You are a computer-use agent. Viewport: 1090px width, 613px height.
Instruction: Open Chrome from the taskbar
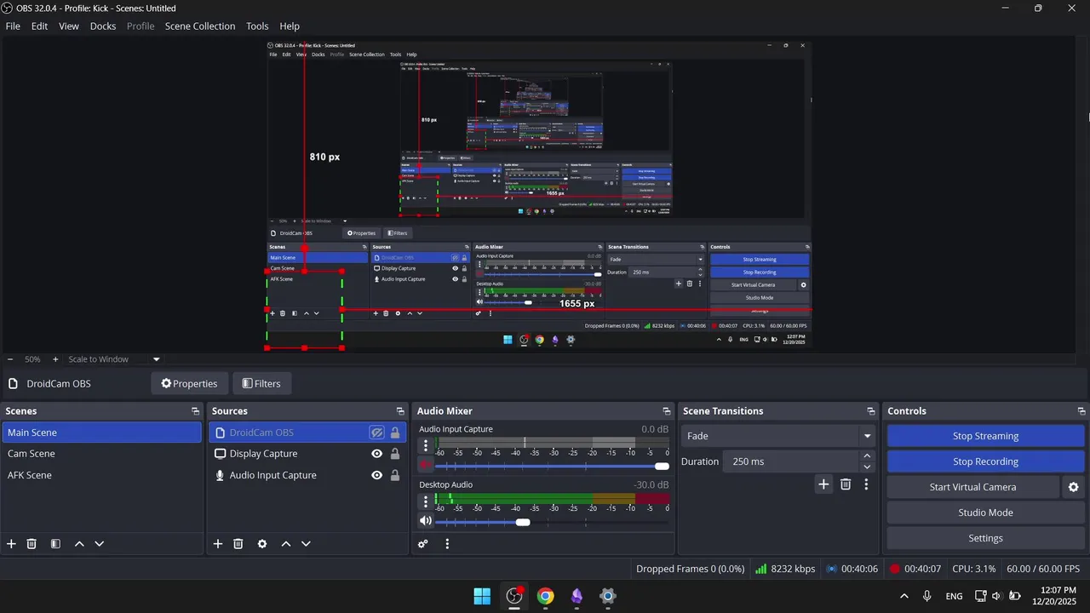click(x=545, y=596)
